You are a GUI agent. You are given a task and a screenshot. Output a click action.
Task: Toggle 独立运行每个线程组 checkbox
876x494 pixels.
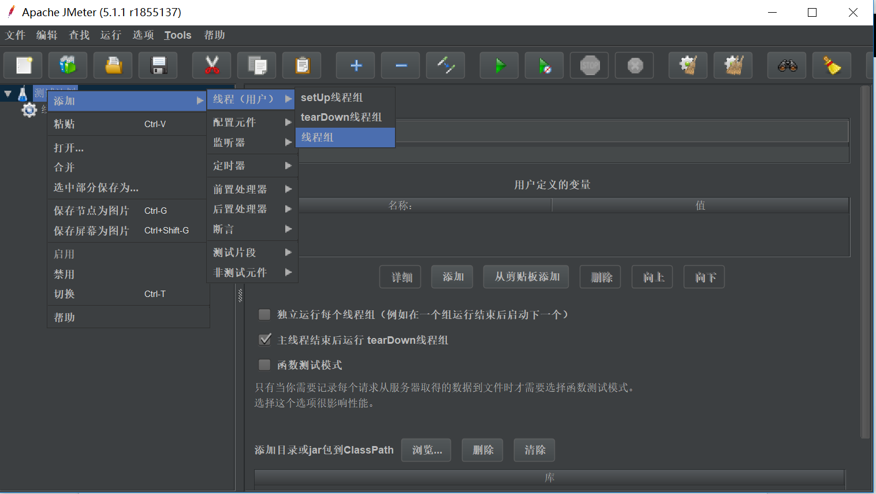[x=264, y=314]
